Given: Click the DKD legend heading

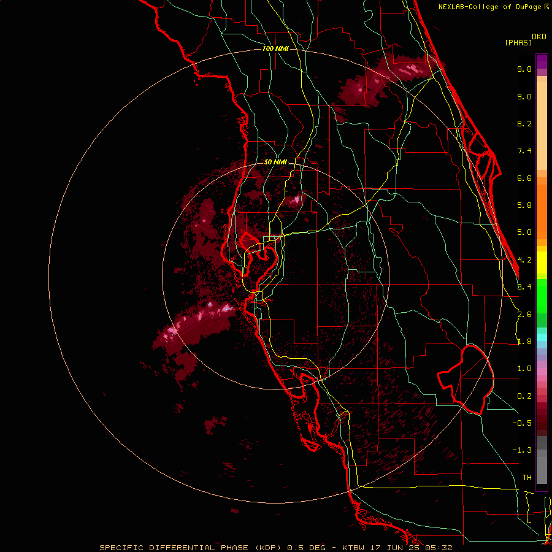Looking at the screenshot, I should coord(539,36).
